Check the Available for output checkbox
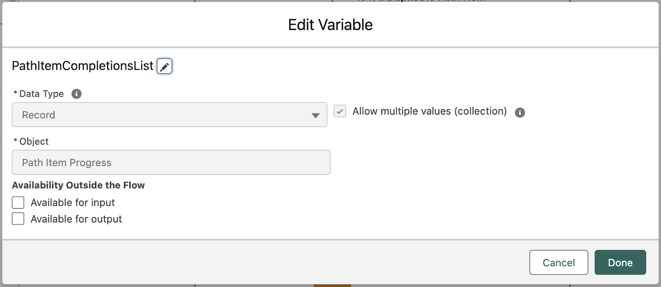 tap(18, 219)
